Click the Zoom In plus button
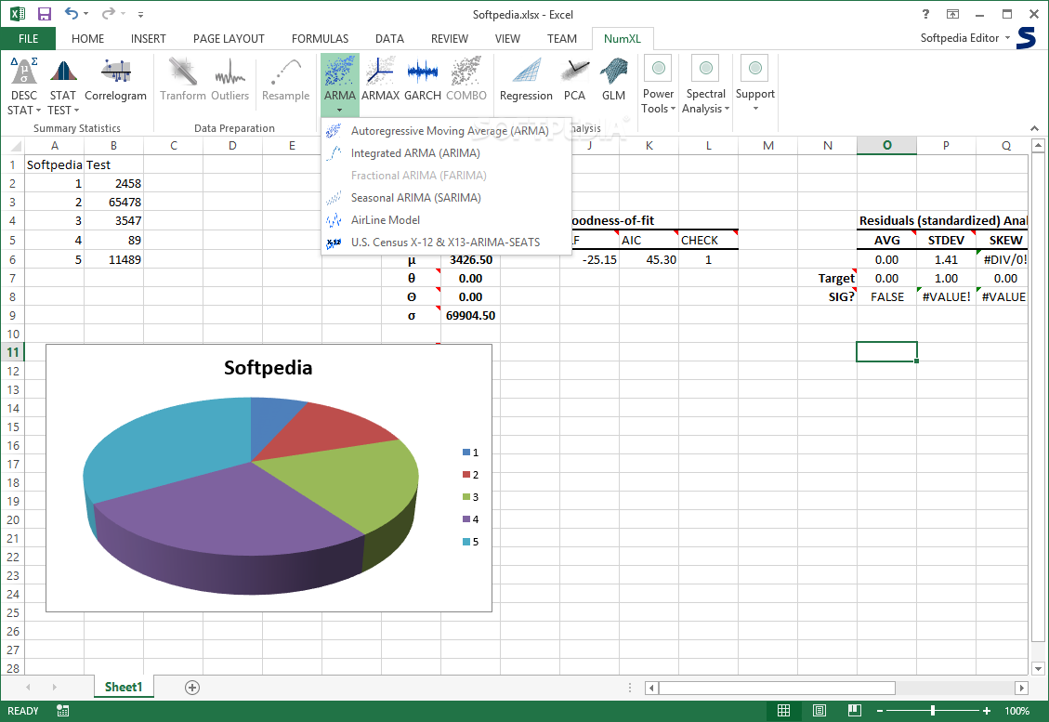Viewport: 1049px width, 722px height. pyautogui.click(x=987, y=711)
